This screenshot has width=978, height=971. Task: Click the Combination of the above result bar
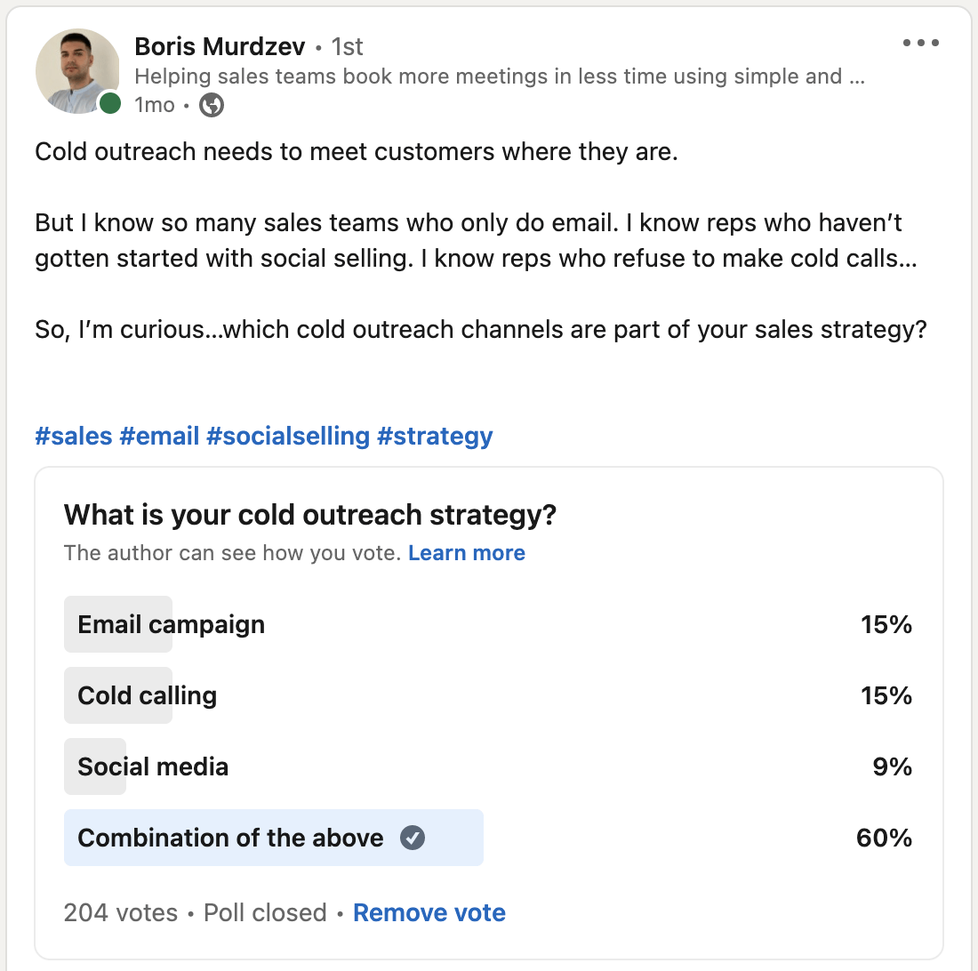tap(273, 838)
